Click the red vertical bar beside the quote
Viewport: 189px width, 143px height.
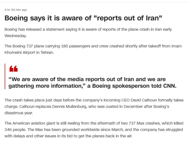click(5, 76)
